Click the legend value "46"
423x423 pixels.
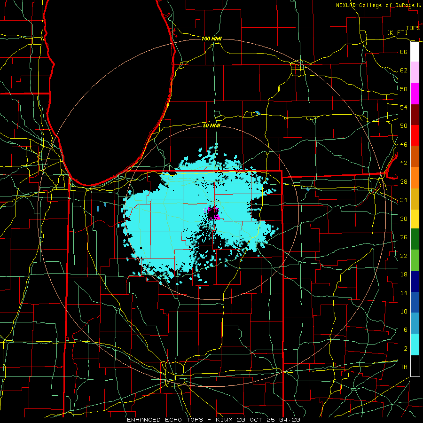(404, 145)
